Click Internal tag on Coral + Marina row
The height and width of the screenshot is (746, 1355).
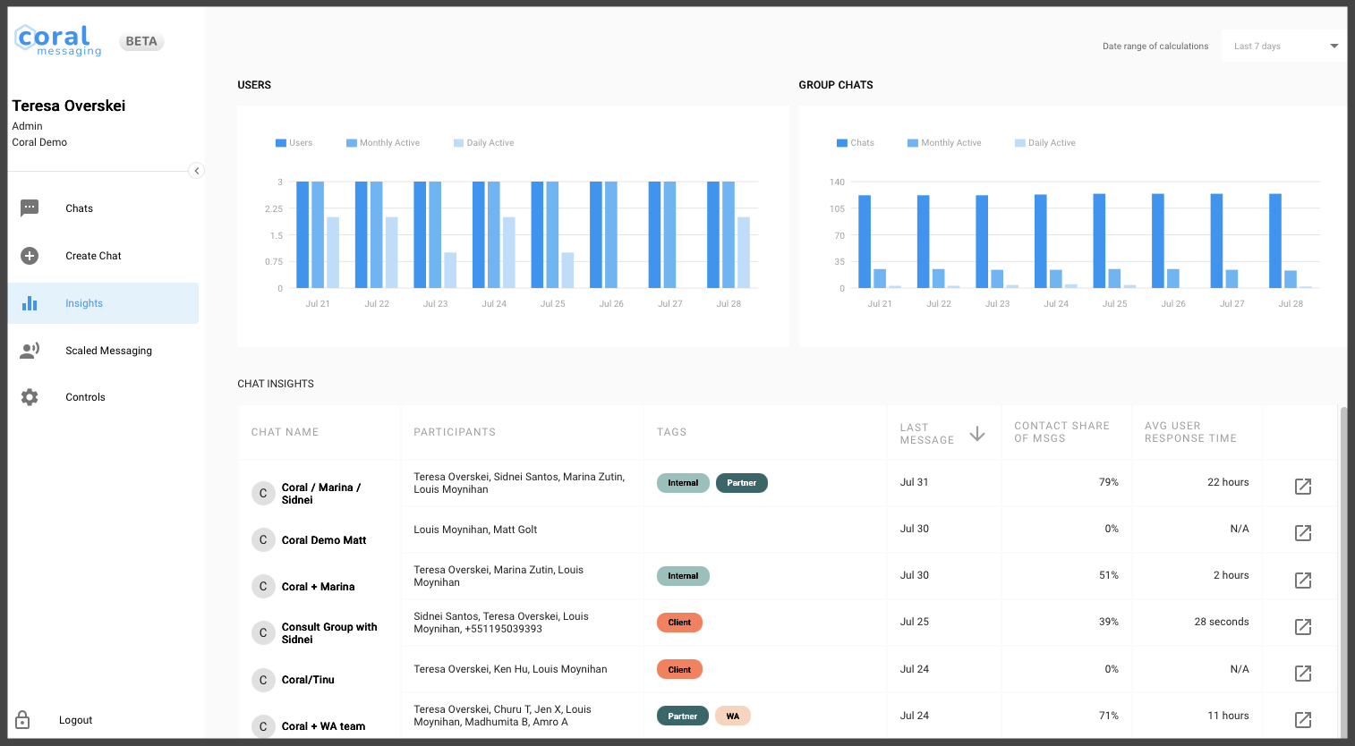[x=683, y=576]
